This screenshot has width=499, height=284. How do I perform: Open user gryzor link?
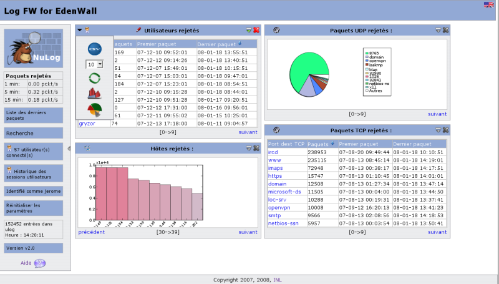pos(87,124)
